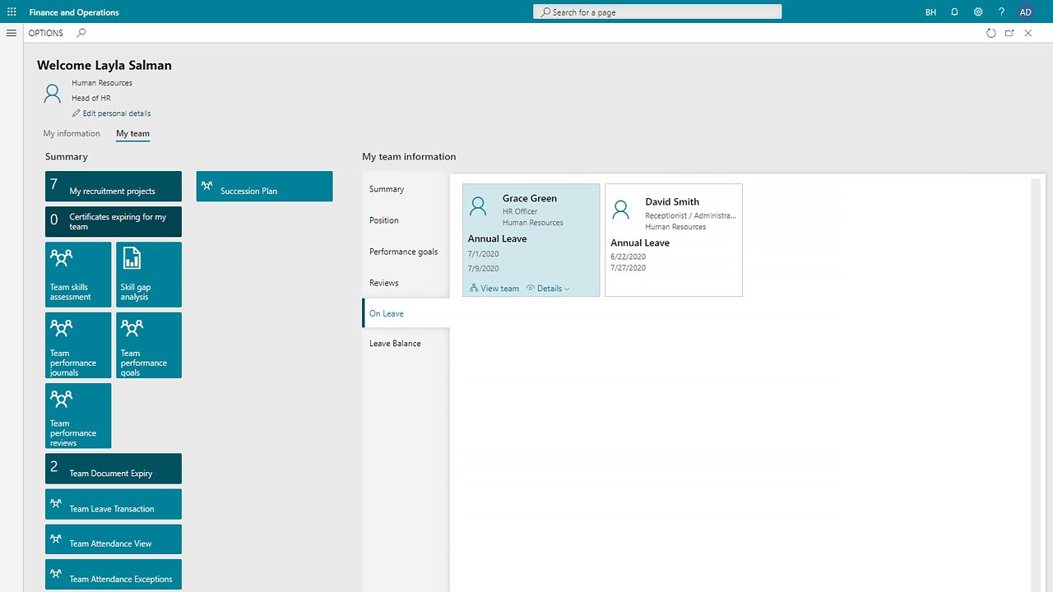Image resolution: width=1053 pixels, height=592 pixels.
Task: Click View team on Grace Green's card
Action: 494,289
